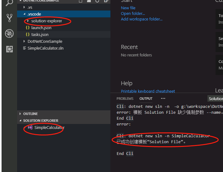Click the SimpleCalculator.sln file icon
Viewport: 223px width, 172px height.
tap(25, 48)
